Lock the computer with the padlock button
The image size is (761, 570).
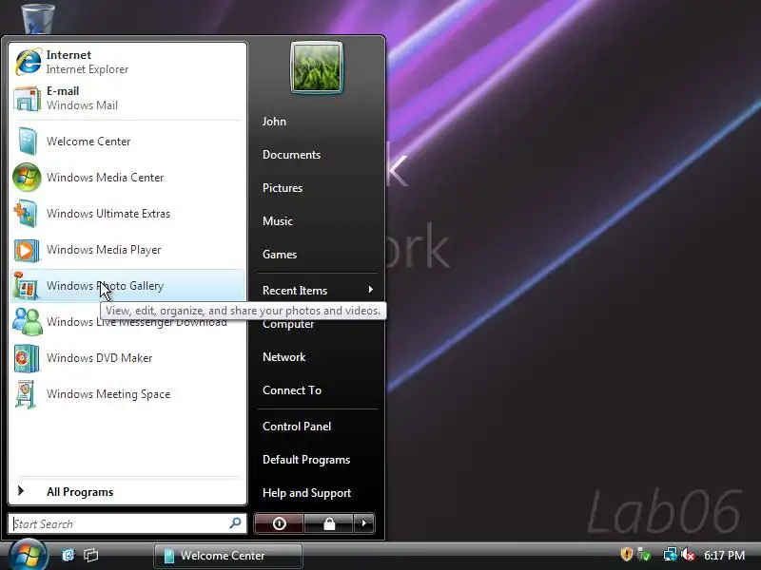[x=328, y=523]
